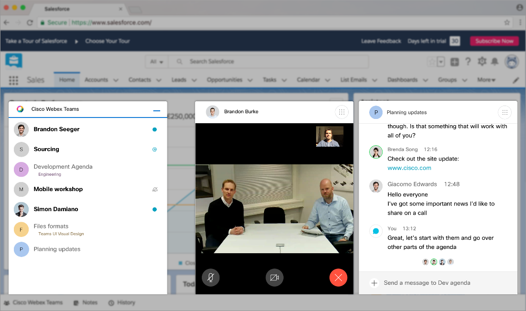The width and height of the screenshot is (526, 311).
Task: Open the call panel grid menu icon
Action: pyautogui.click(x=341, y=112)
